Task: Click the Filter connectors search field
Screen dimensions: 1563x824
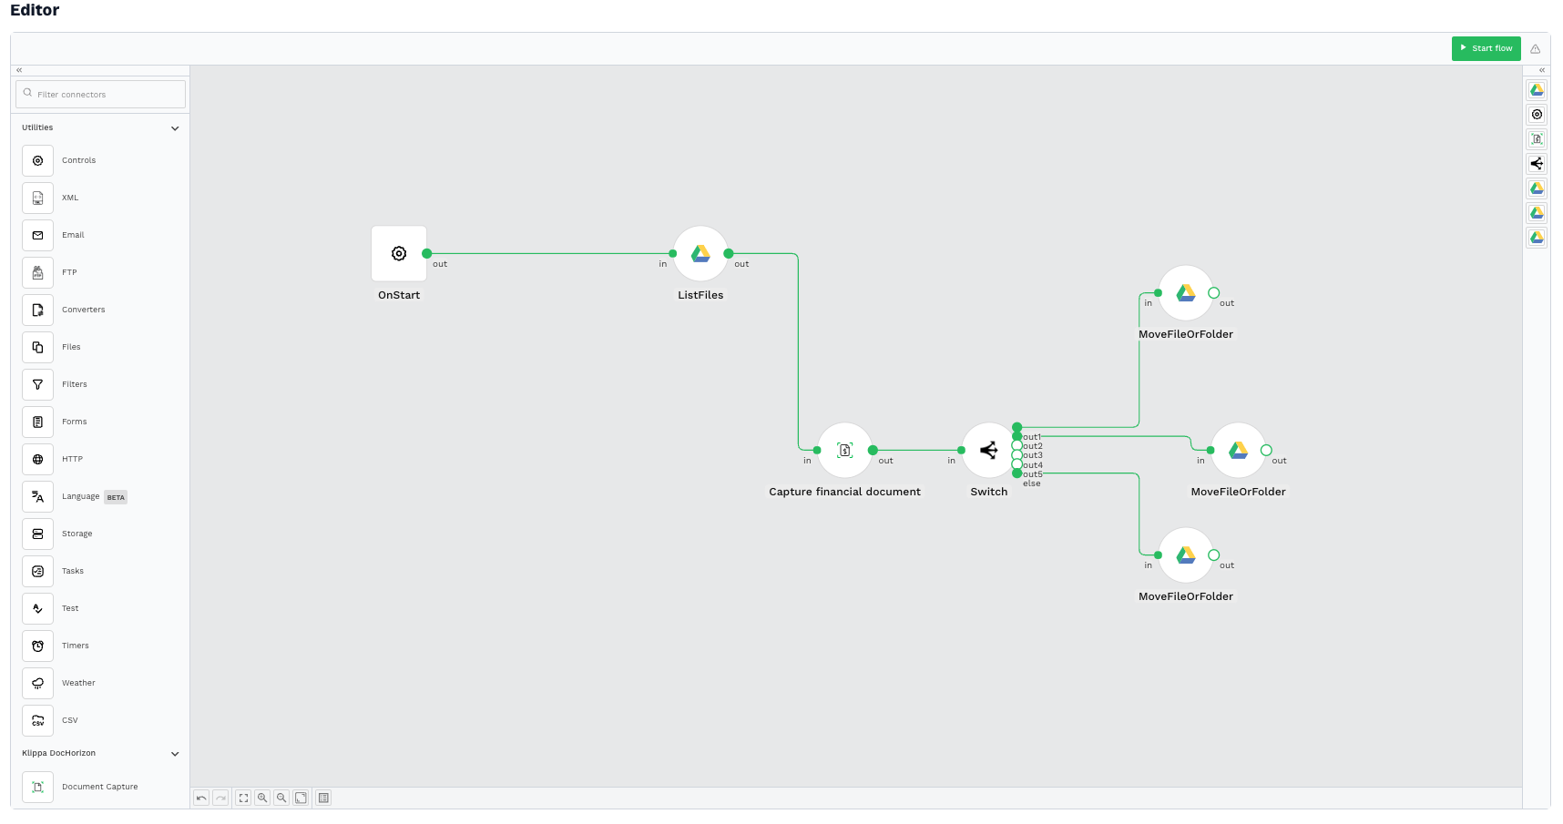Action: (100, 94)
